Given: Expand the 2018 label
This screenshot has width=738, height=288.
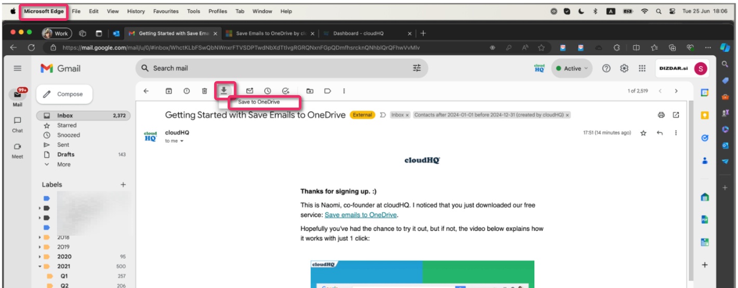Looking at the screenshot, I should coord(39,238).
